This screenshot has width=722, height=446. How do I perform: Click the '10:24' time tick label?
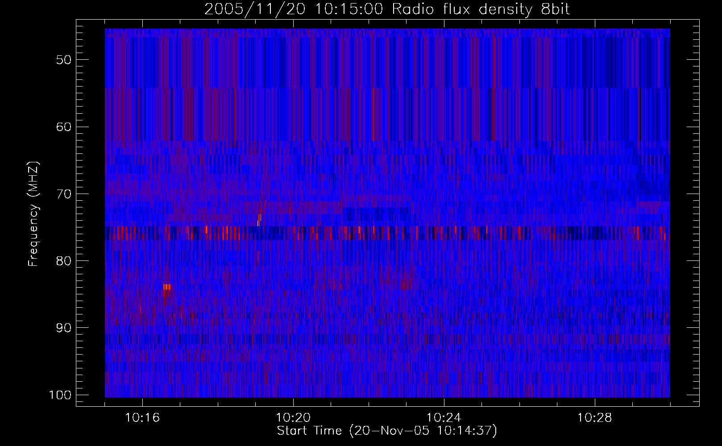444,418
